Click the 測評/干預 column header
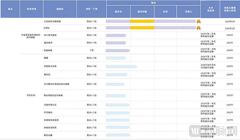This screenshot has height=140, width=240. (x=91, y=9)
